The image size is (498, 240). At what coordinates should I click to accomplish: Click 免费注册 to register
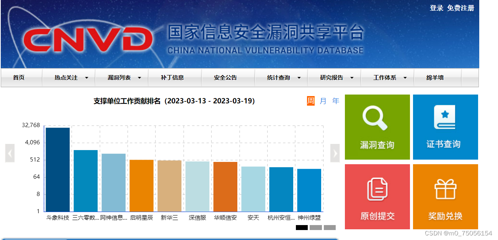click(x=460, y=8)
